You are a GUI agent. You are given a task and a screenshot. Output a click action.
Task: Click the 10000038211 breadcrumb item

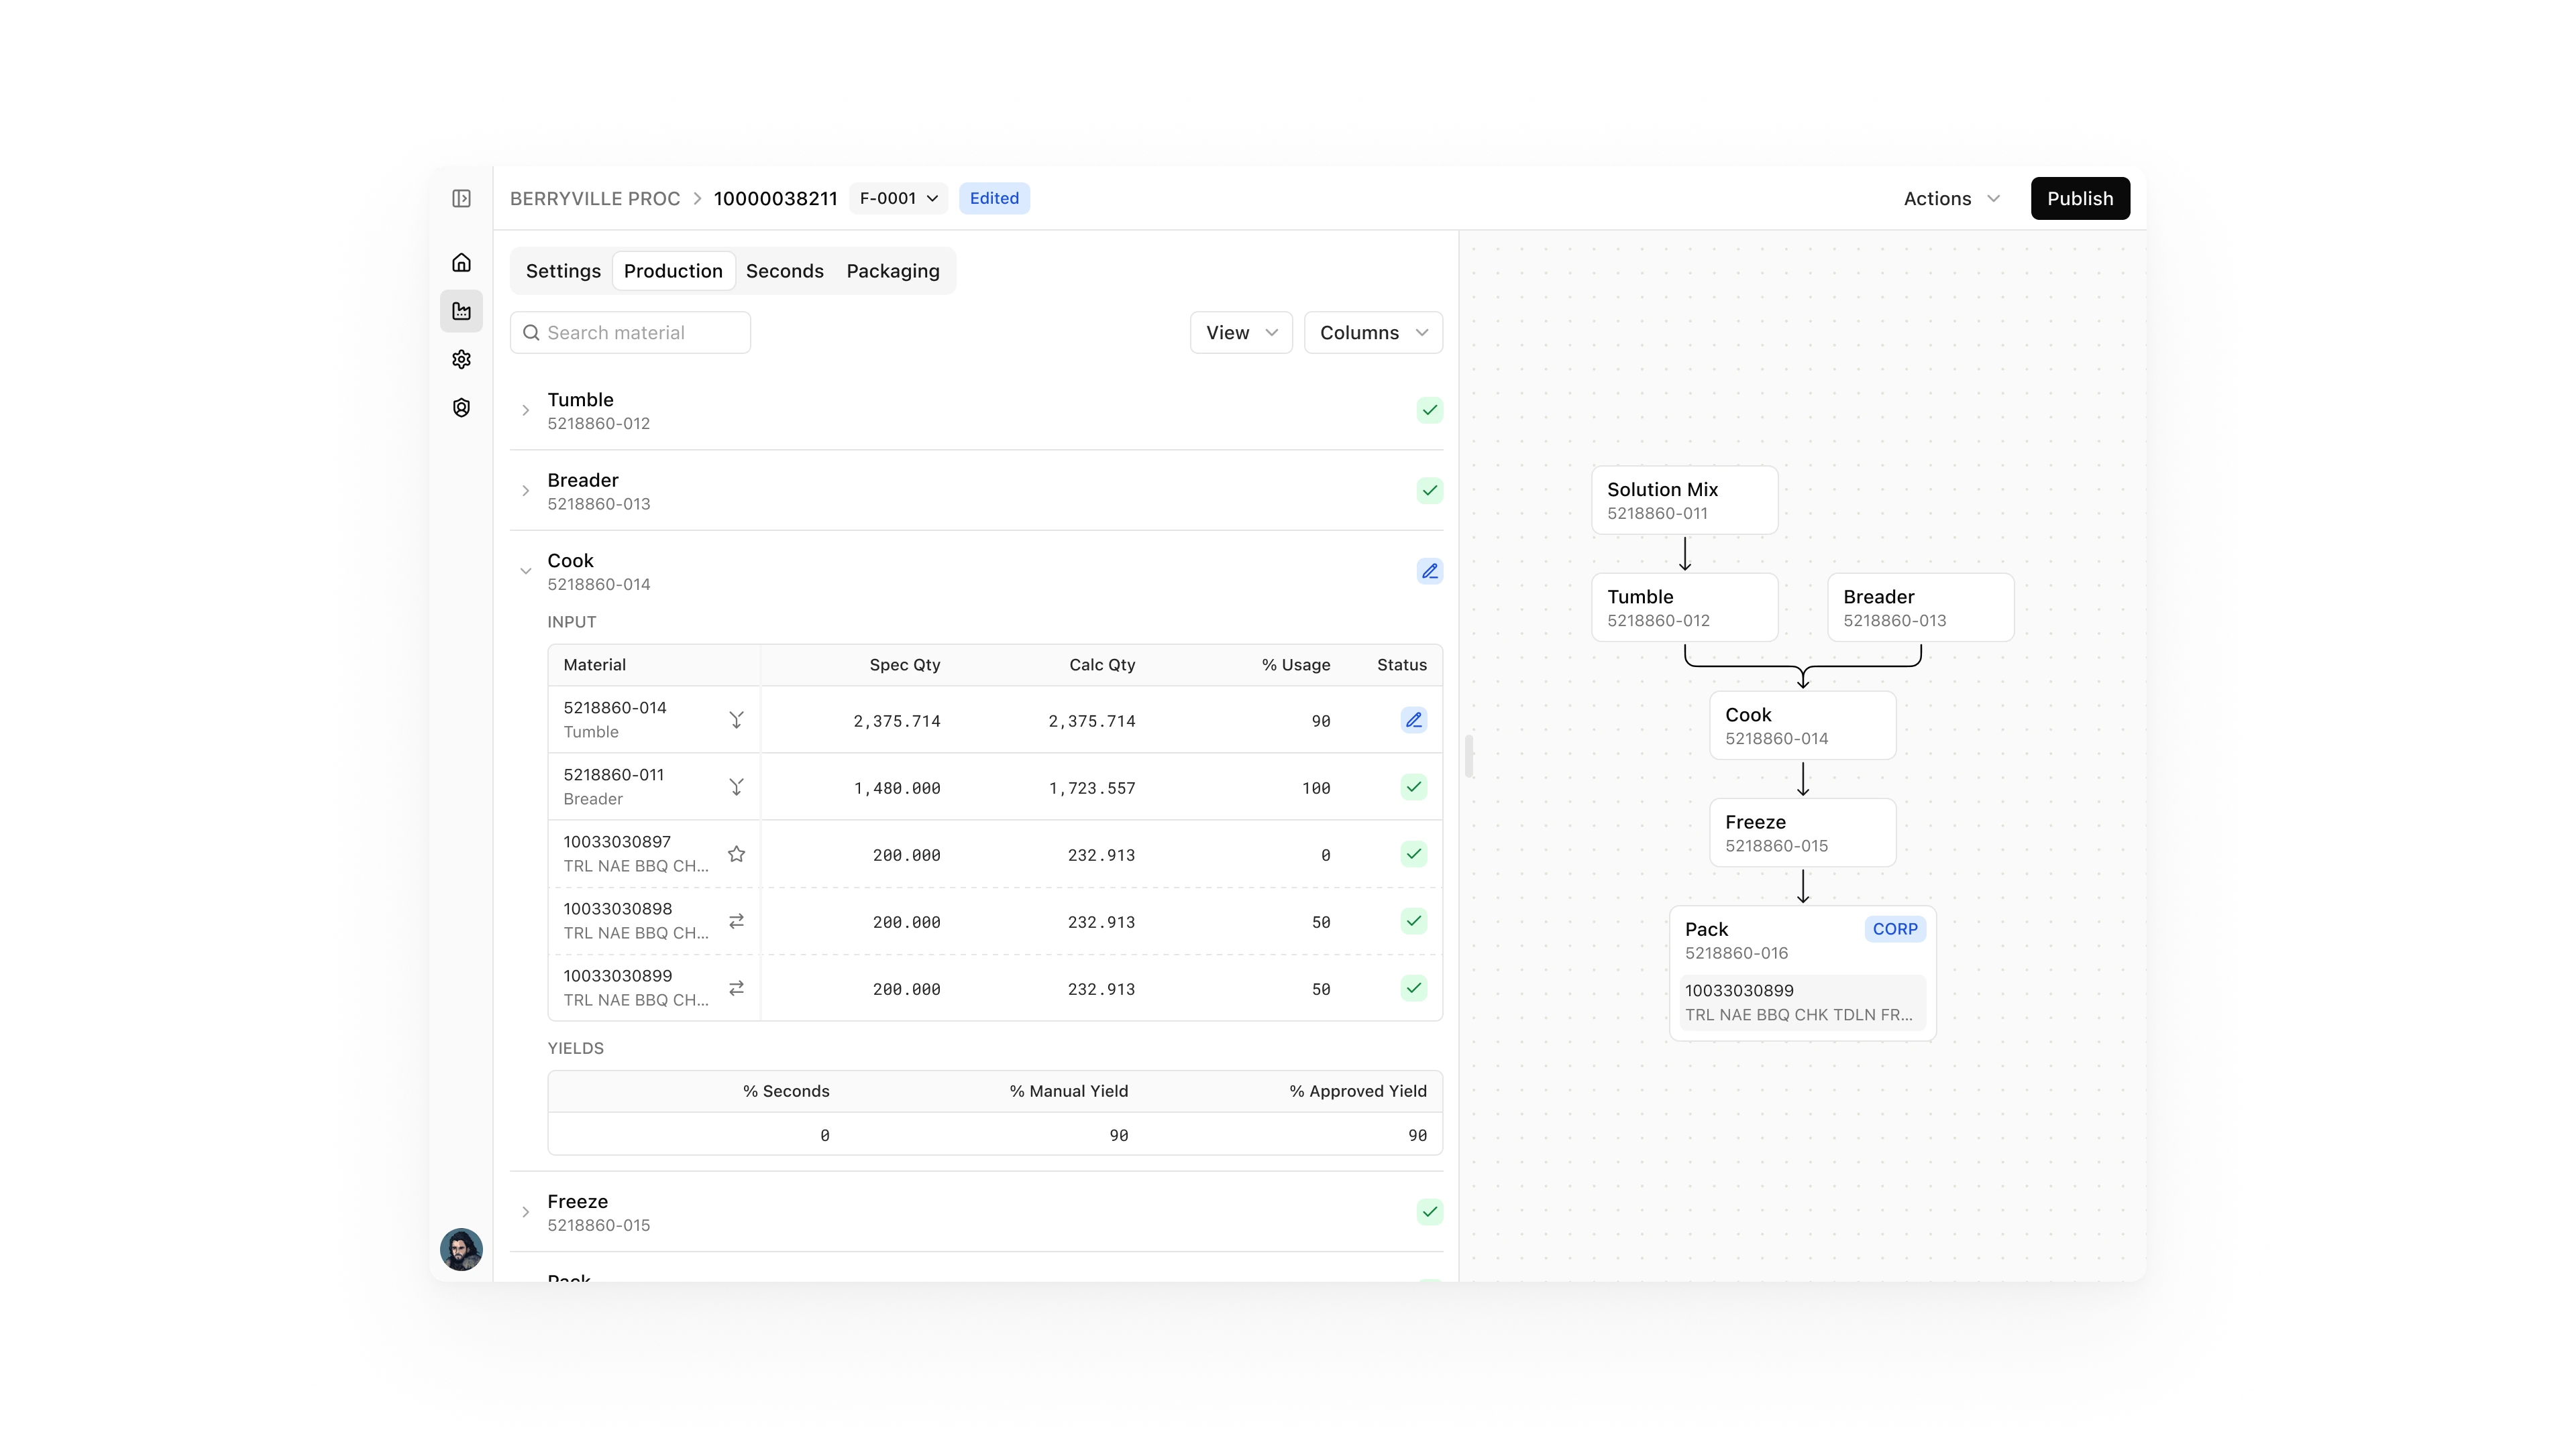pos(775,199)
